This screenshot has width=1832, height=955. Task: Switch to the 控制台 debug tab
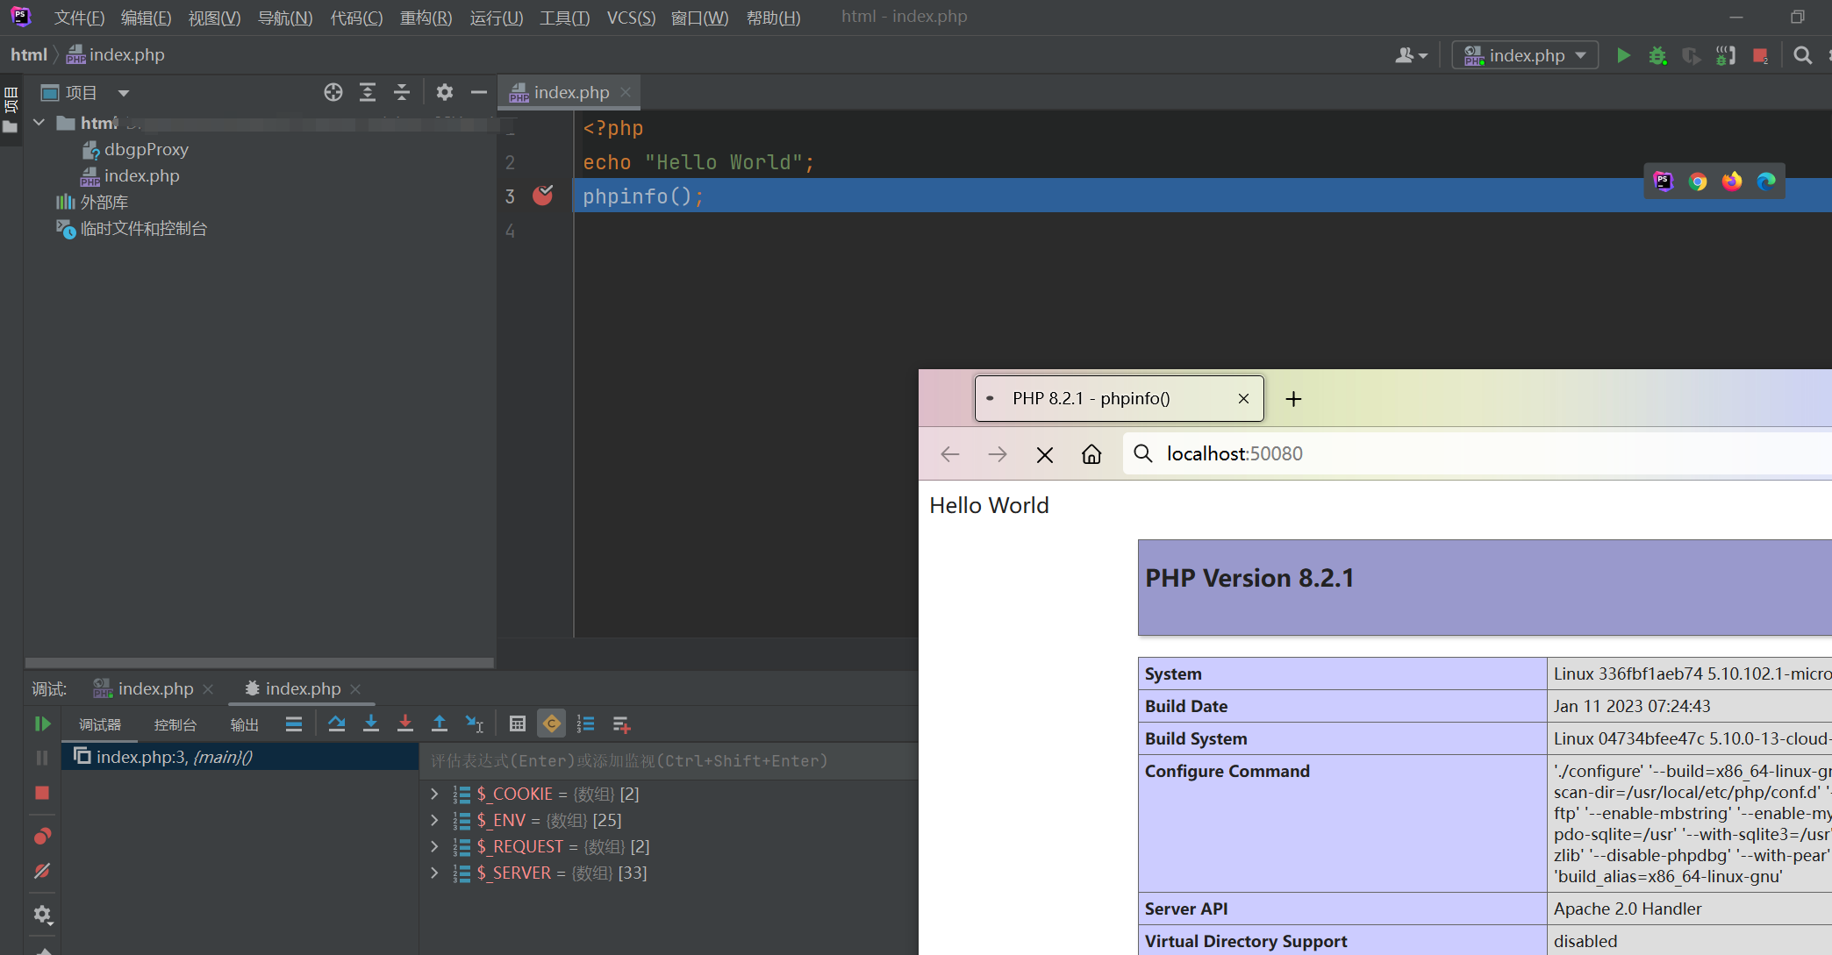[175, 724]
